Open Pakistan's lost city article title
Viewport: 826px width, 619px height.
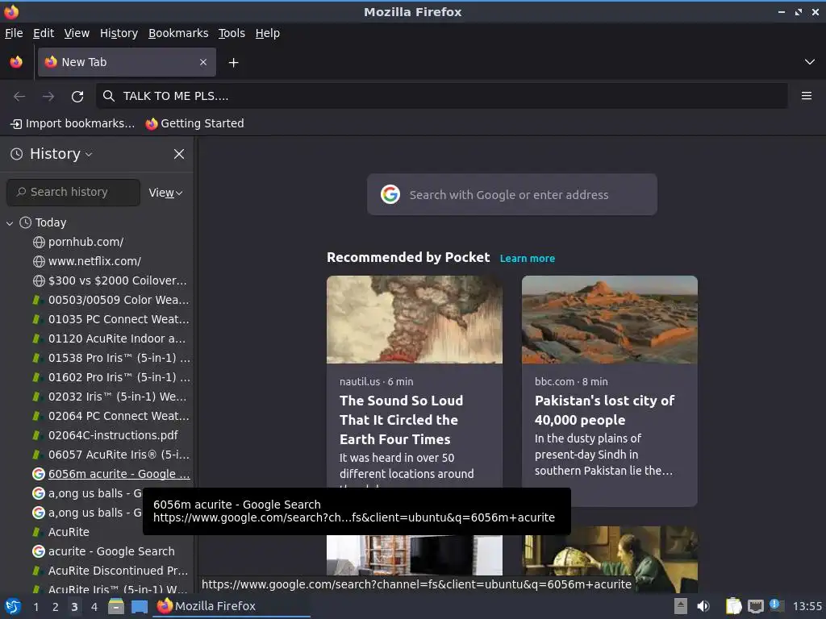point(605,410)
